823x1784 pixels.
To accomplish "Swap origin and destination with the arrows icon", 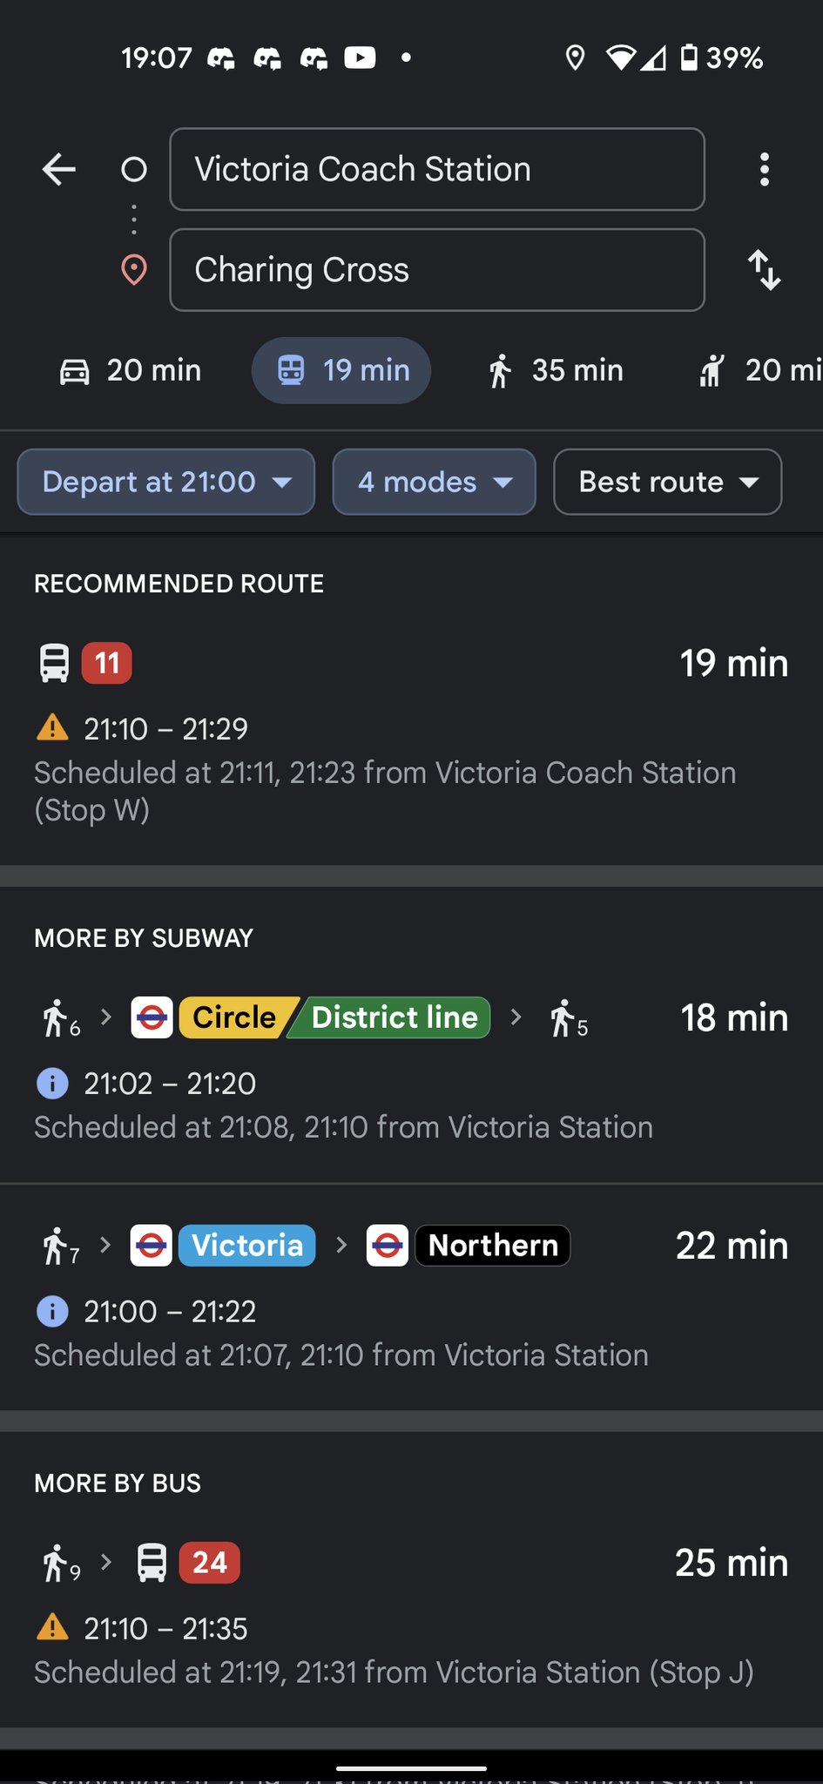I will pos(764,270).
